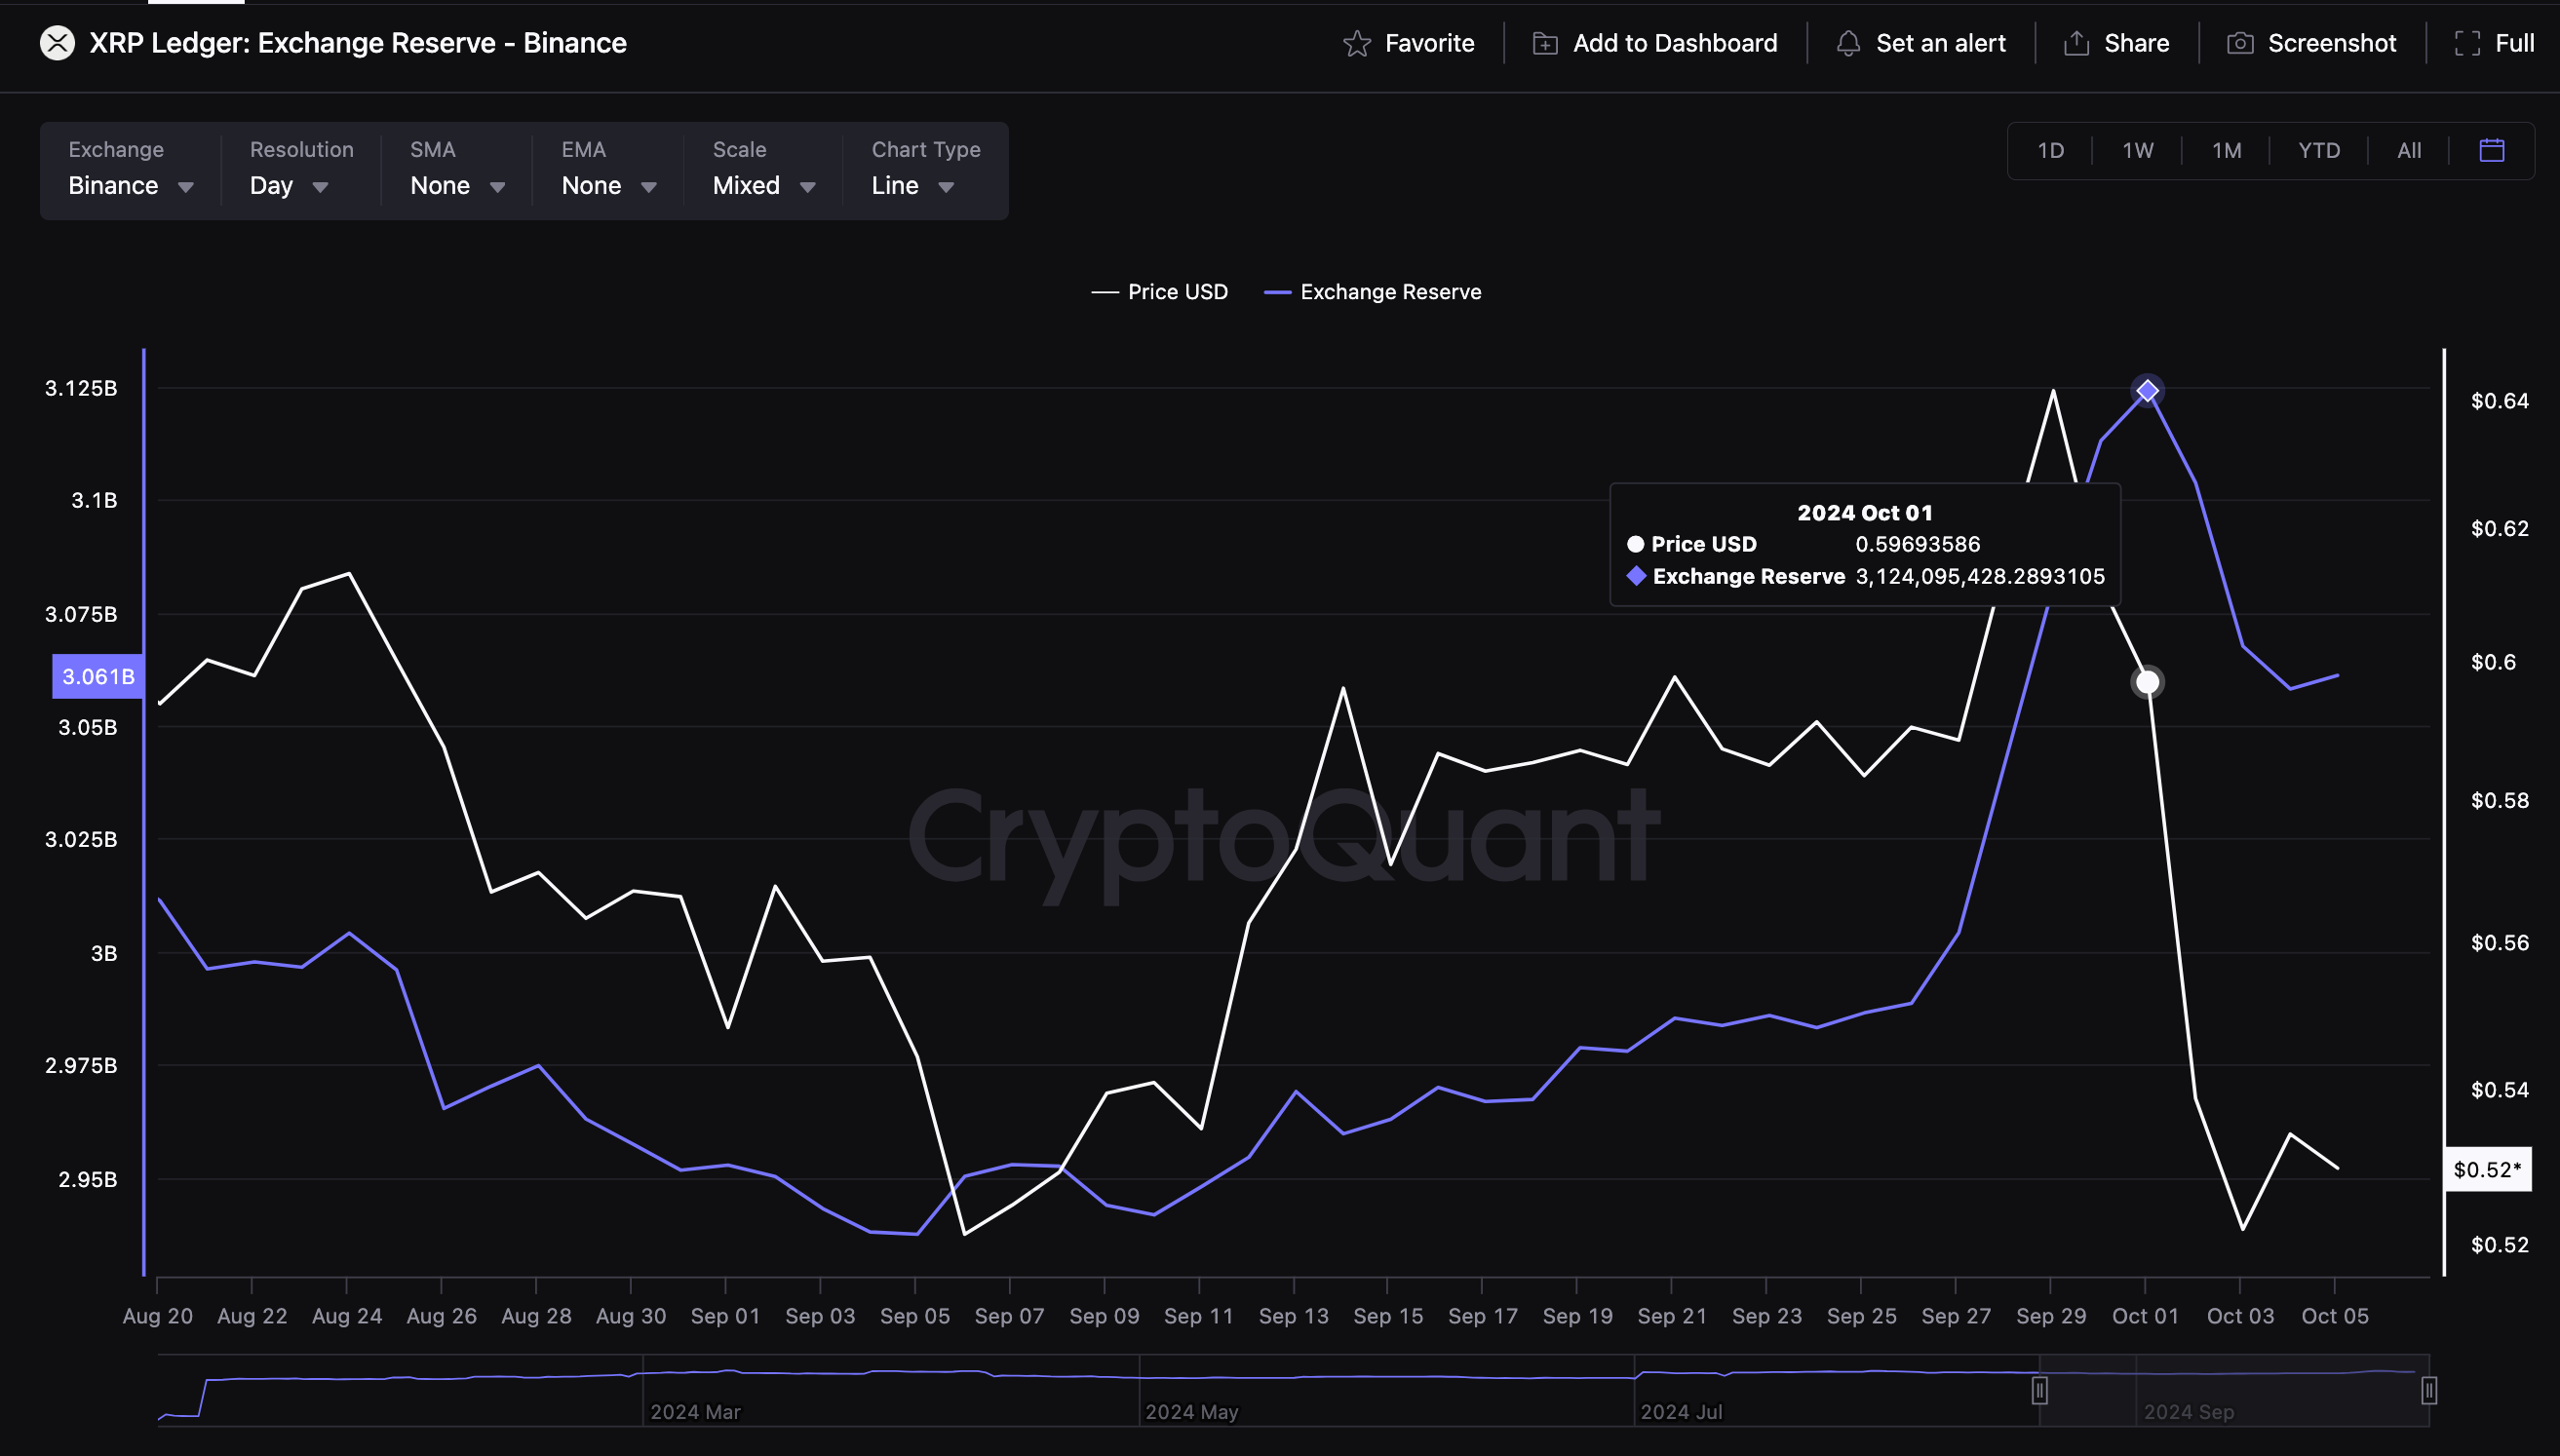Select the 1D time range
The image size is (2560, 1456).
2050,150
